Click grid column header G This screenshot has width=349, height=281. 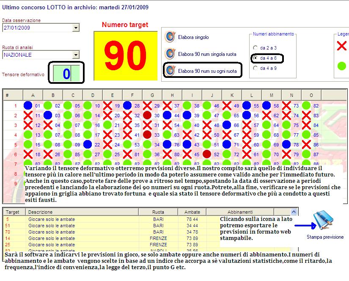tap(152, 95)
